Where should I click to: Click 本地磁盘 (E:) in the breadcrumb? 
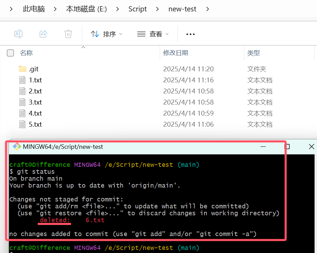click(x=86, y=9)
